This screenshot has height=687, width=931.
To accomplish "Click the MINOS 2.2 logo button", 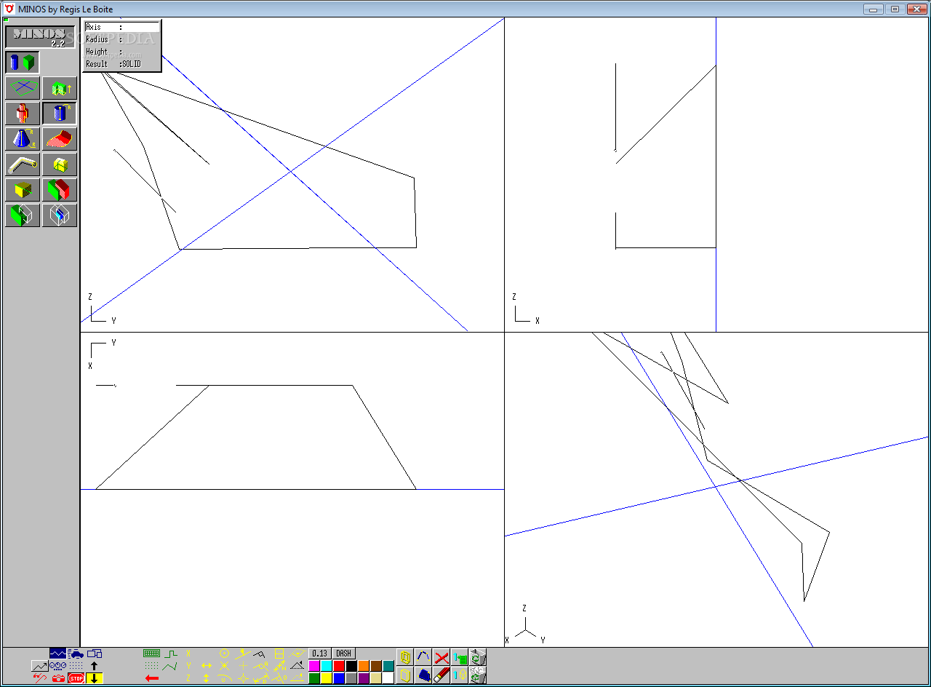I will pyautogui.click(x=40, y=36).
